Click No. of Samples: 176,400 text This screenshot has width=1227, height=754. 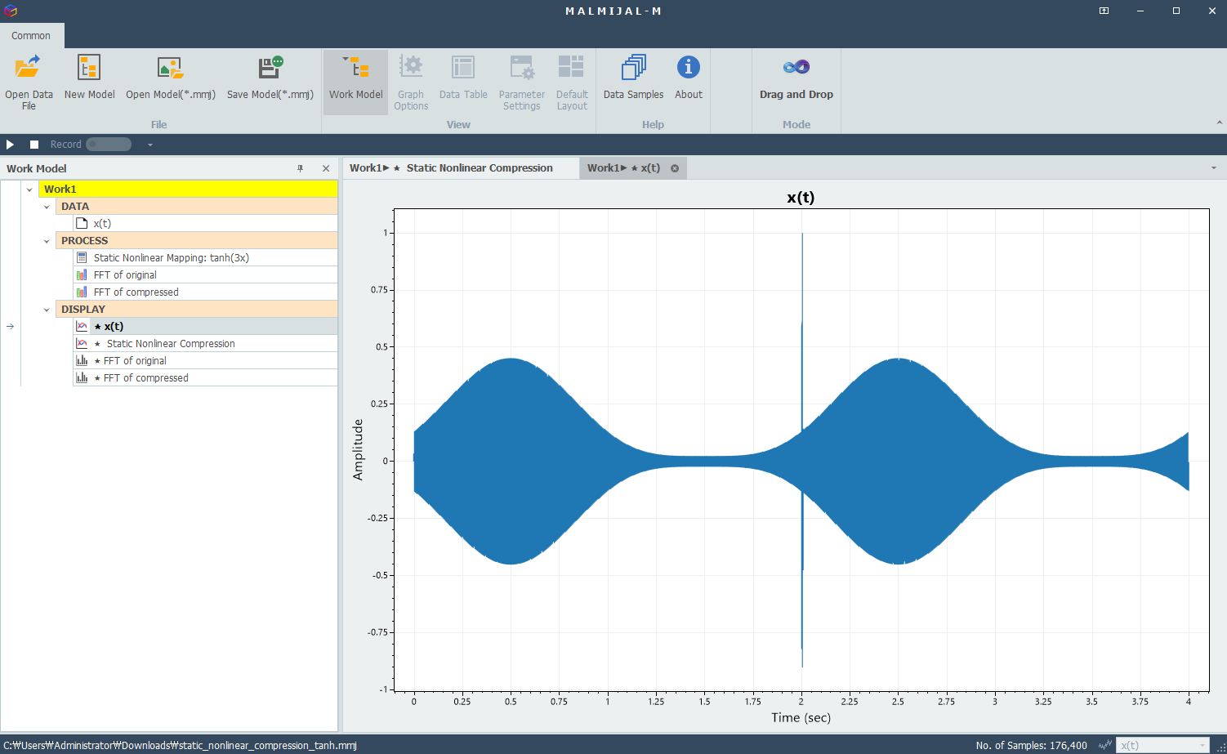[x=1031, y=745]
